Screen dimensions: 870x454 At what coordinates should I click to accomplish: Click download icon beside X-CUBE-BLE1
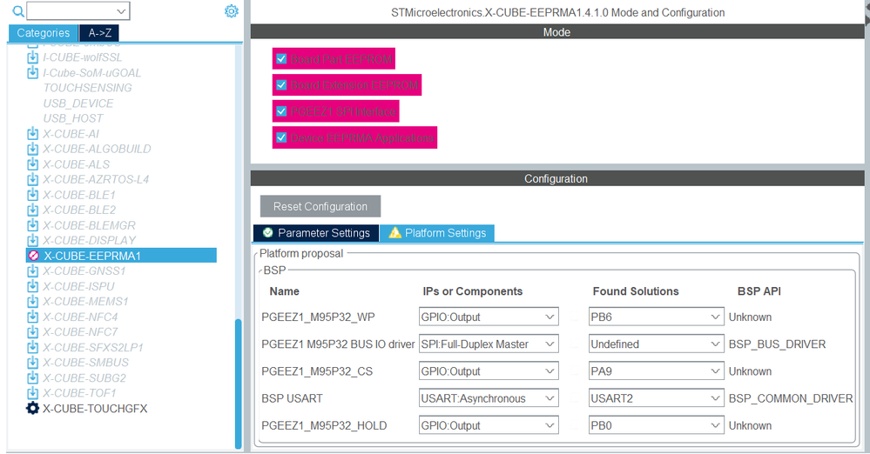tap(33, 195)
